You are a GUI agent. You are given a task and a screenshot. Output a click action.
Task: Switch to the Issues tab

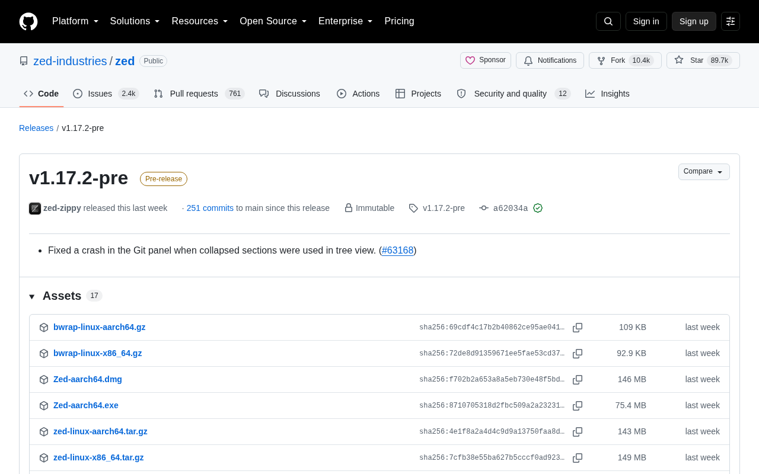[106, 94]
